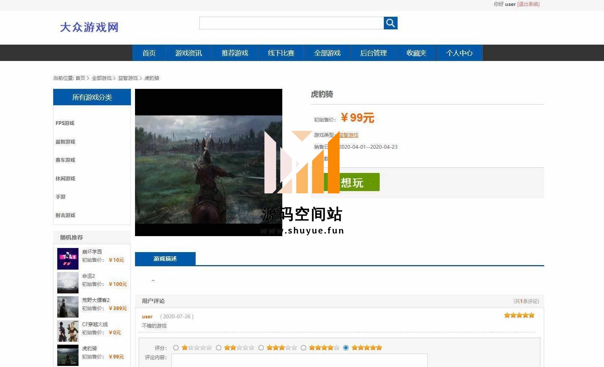This screenshot has height=367, width=604.
Task: Select the four-star rating radio button
Action: (x=303, y=348)
